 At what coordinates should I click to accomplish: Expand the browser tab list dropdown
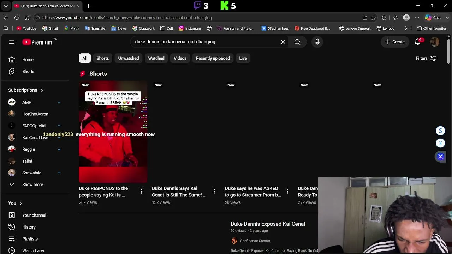click(x=6, y=6)
